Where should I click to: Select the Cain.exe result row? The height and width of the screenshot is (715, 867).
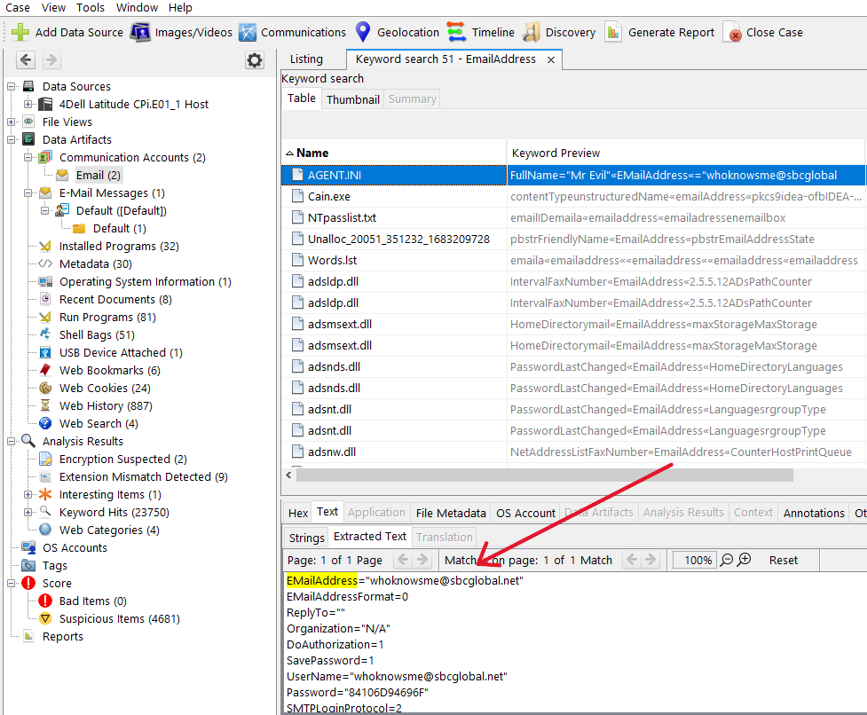coord(573,196)
